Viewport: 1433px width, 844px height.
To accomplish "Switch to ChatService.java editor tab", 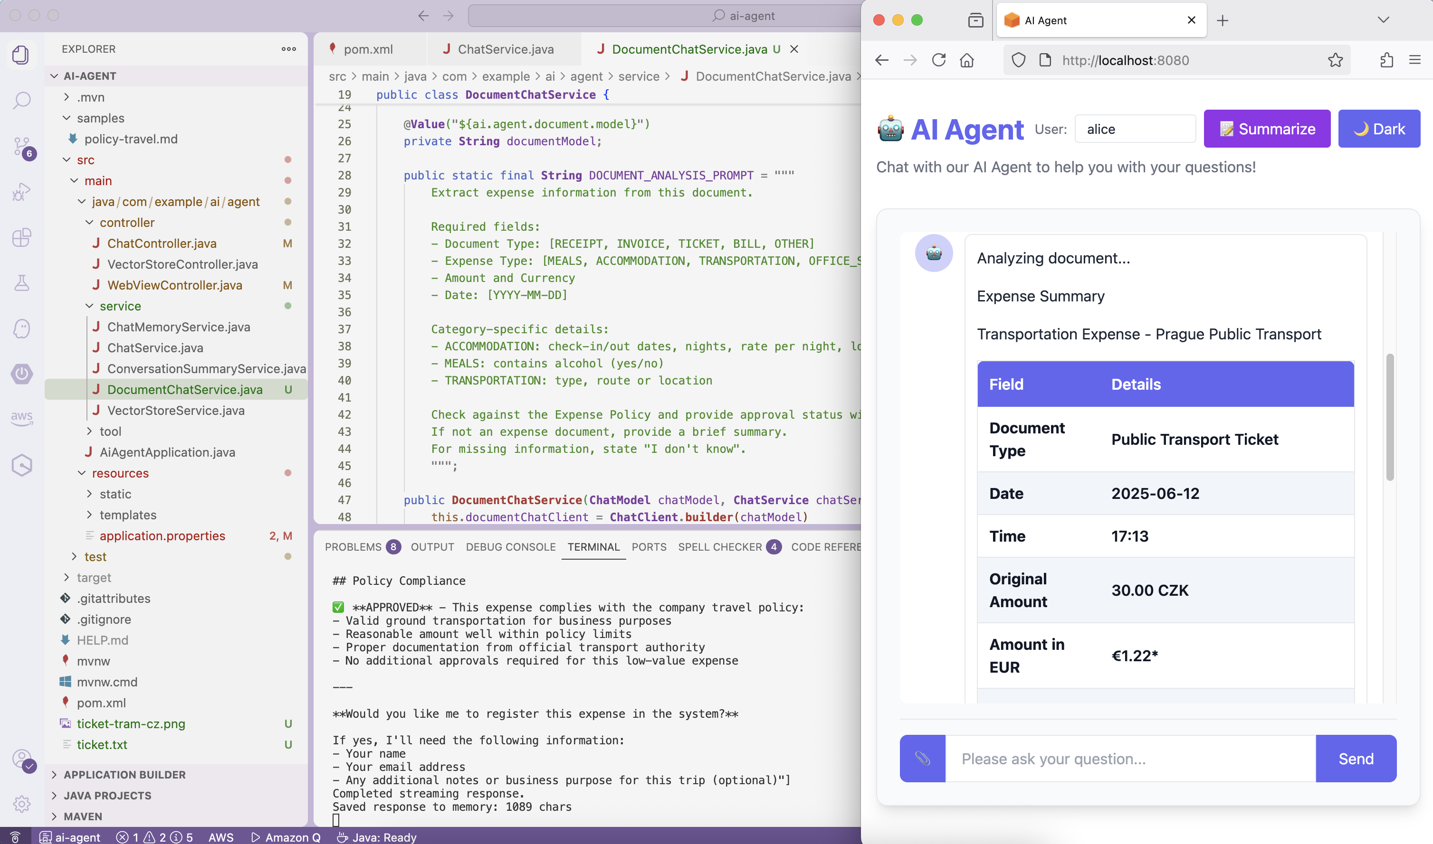I will coord(505,49).
